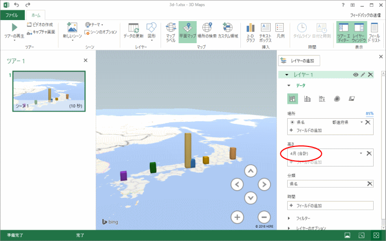Screen dimensions: 386x241
Task: Toggle the フィールドリスト field list
Action: pyautogui.click(x=374, y=32)
